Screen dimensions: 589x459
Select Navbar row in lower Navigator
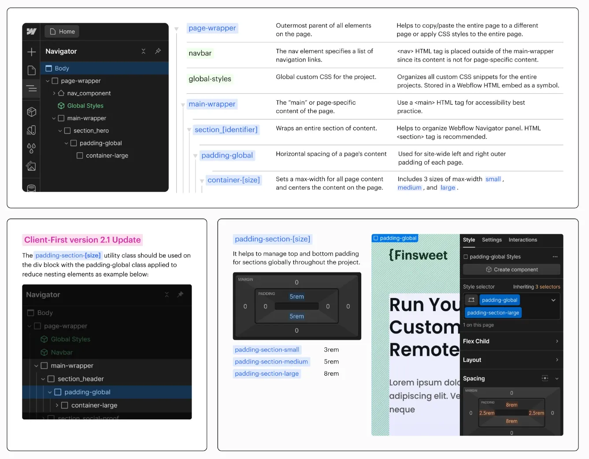pos(107,353)
